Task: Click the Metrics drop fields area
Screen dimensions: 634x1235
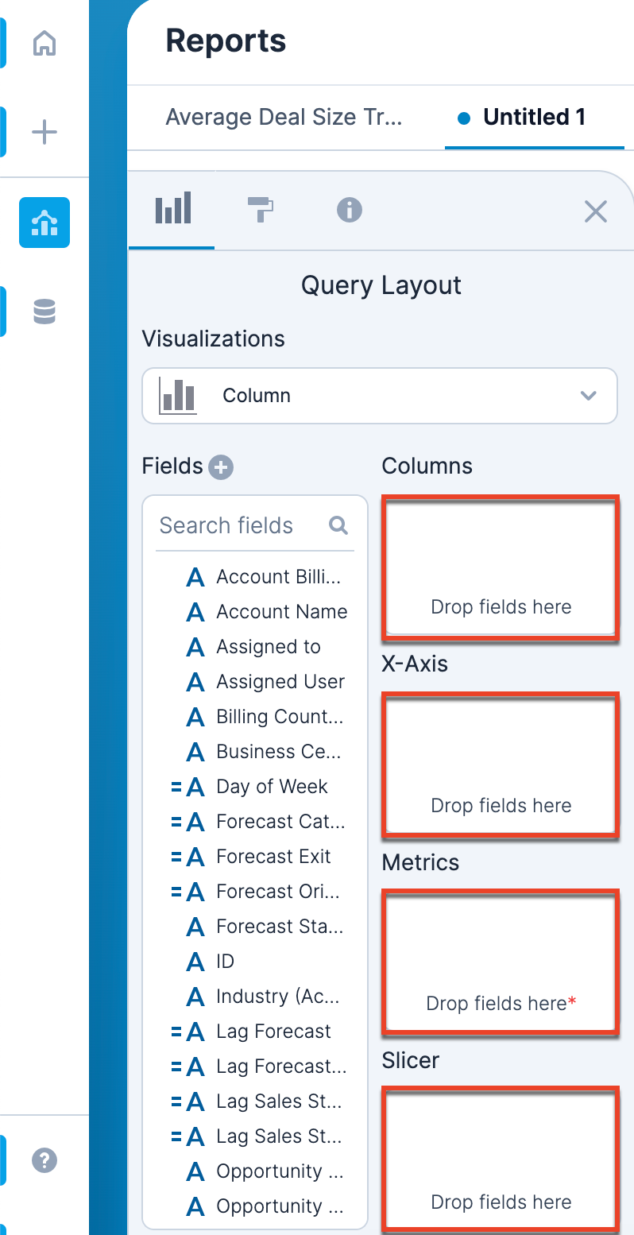Action: (501, 962)
